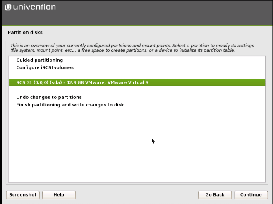The image size is (273, 204).
Task: Take an installer screenshot with Screenshot button
Action: click(23, 195)
